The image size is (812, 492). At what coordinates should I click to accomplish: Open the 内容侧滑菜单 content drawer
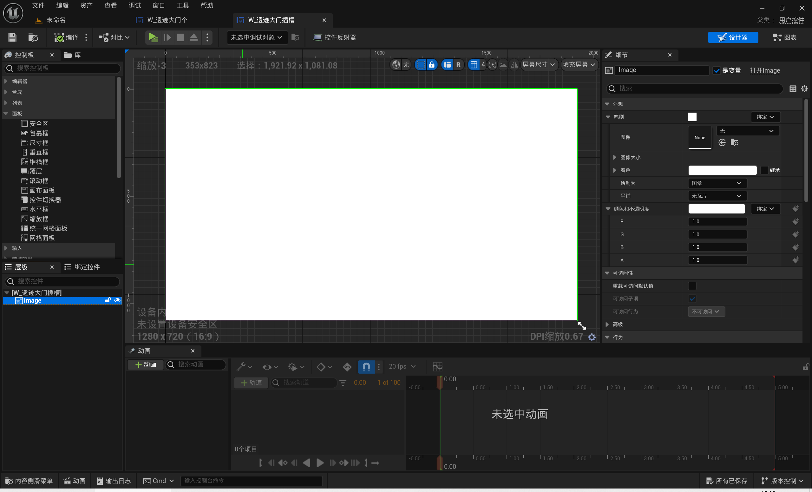[x=29, y=481]
